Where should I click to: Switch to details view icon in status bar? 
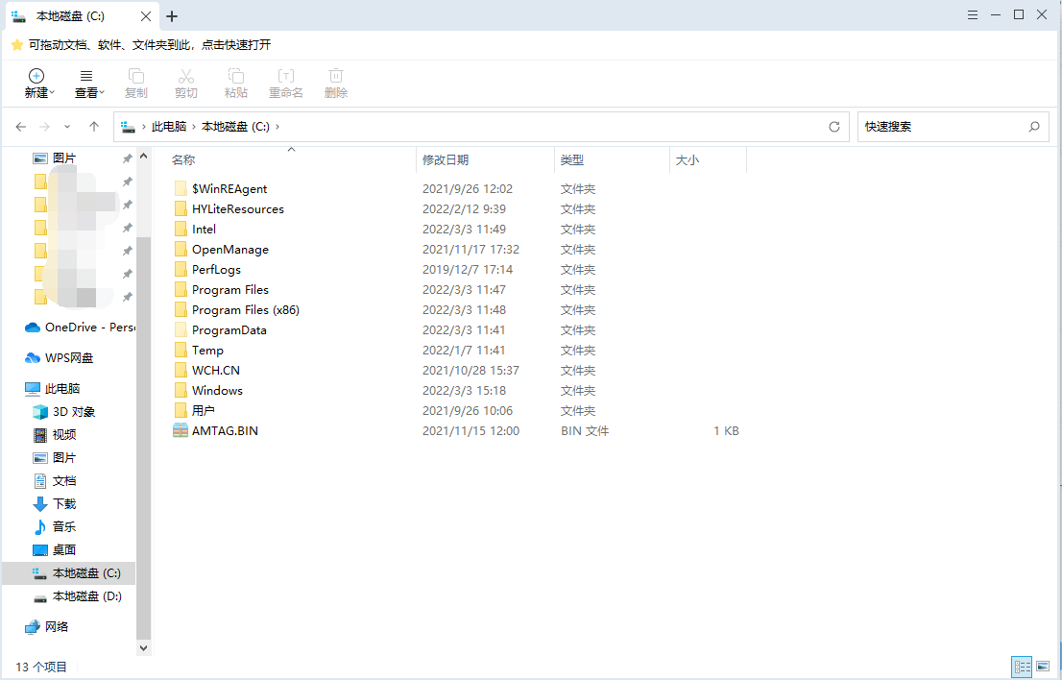(1022, 666)
